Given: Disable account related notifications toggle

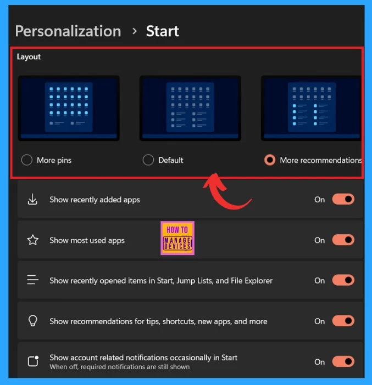Looking at the screenshot, I should point(343,361).
